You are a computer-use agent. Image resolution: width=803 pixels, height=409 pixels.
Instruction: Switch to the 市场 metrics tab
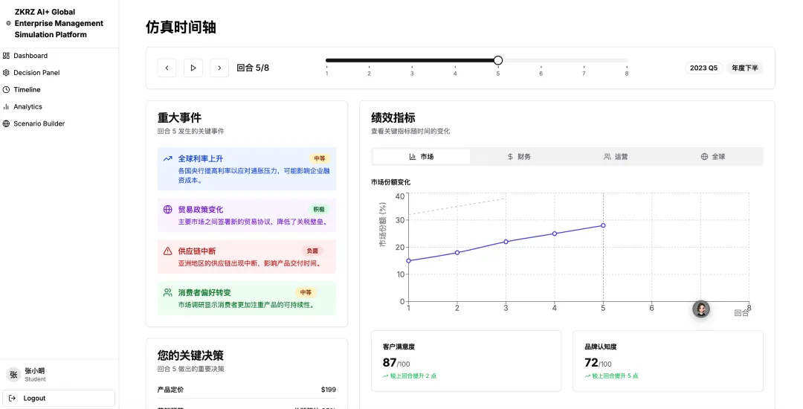(421, 157)
